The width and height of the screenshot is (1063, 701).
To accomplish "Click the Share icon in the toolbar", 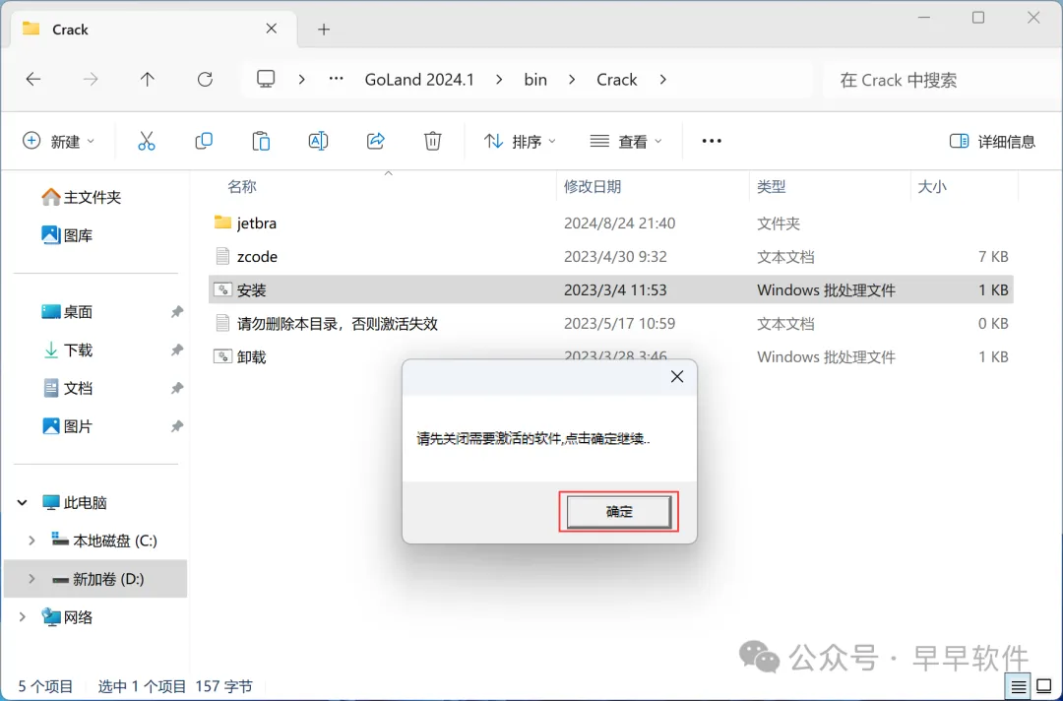I will tap(376, 141).
